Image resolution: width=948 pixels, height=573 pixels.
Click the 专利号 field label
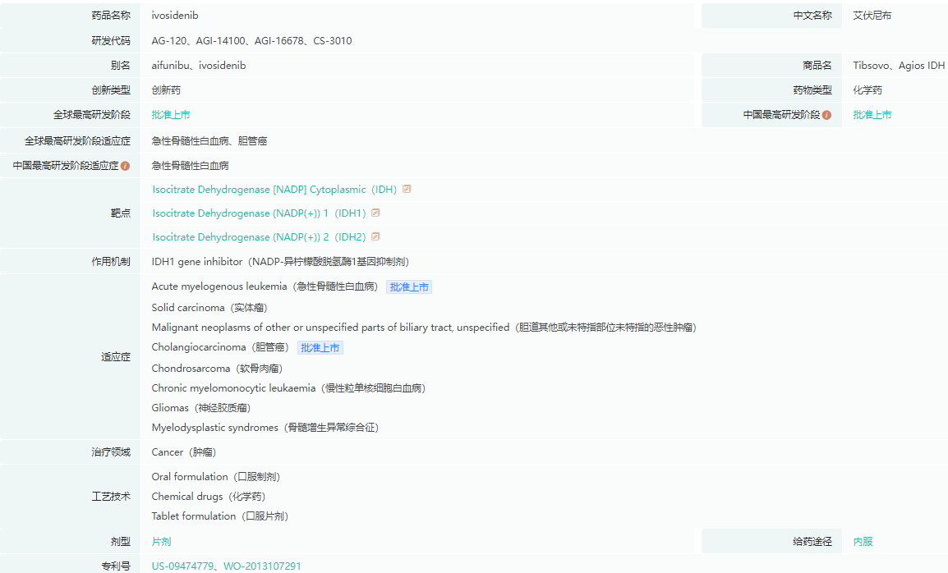pos(116,566)
